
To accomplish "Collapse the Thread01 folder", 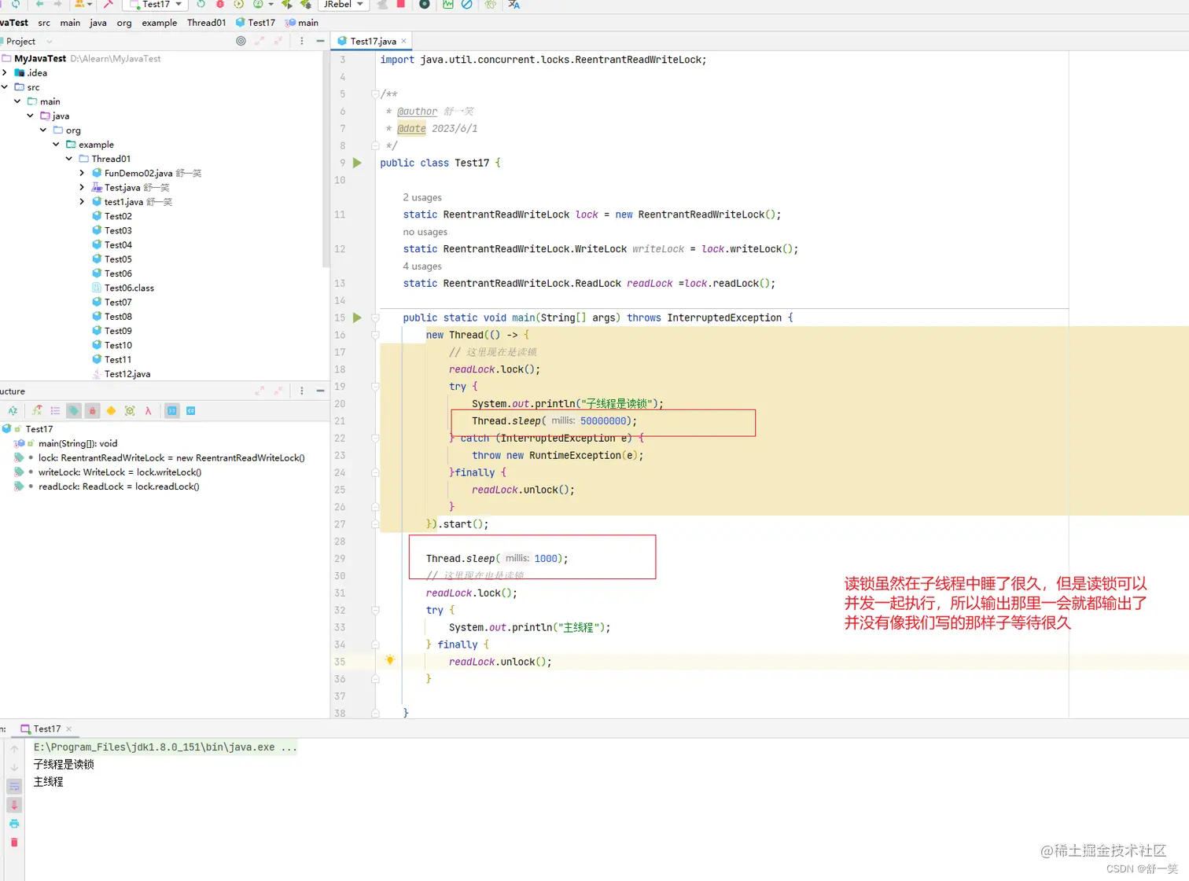I will point(69,159).
